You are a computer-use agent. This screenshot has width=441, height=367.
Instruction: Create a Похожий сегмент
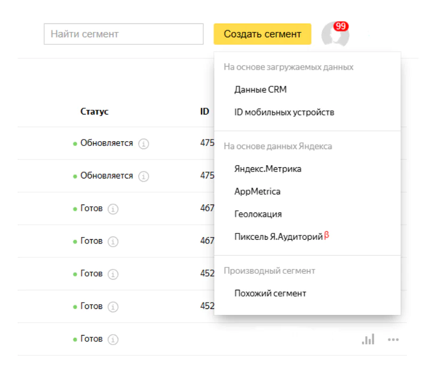[x=270, y=293]
